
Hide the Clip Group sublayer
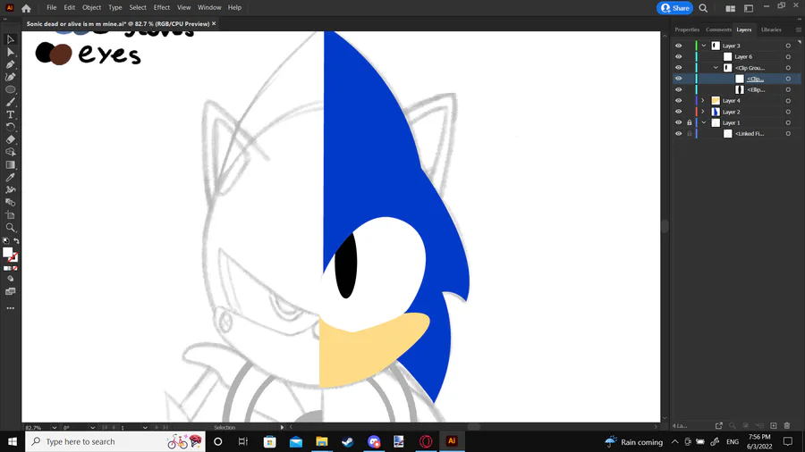pyautogui.click(x=679, y=68)
